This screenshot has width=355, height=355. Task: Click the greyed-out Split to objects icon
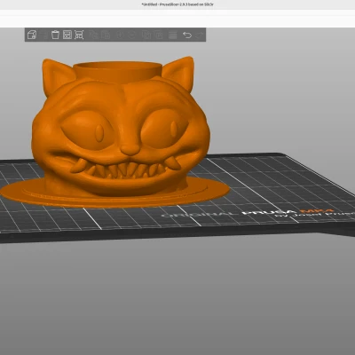click(x=146, y=35)
